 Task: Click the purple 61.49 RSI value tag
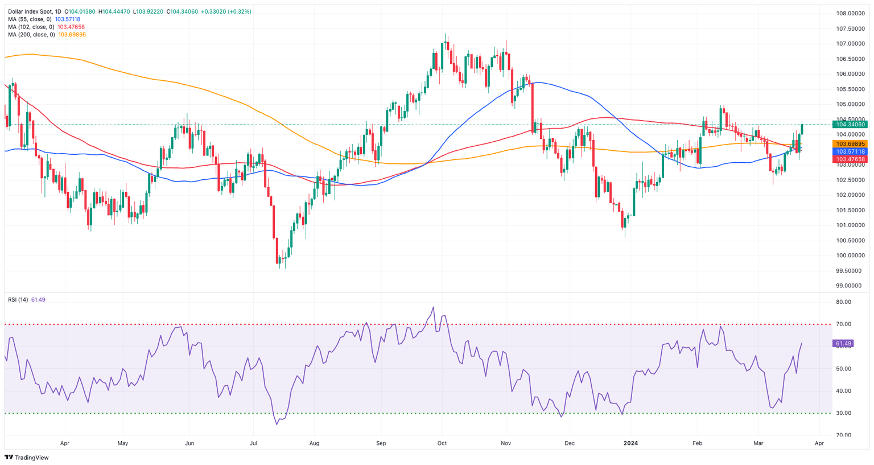(843, 344)
